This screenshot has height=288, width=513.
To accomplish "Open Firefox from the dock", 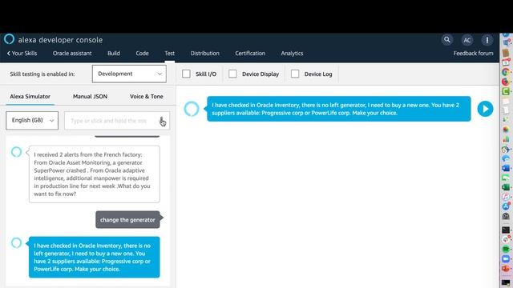I will pos(506,82).
